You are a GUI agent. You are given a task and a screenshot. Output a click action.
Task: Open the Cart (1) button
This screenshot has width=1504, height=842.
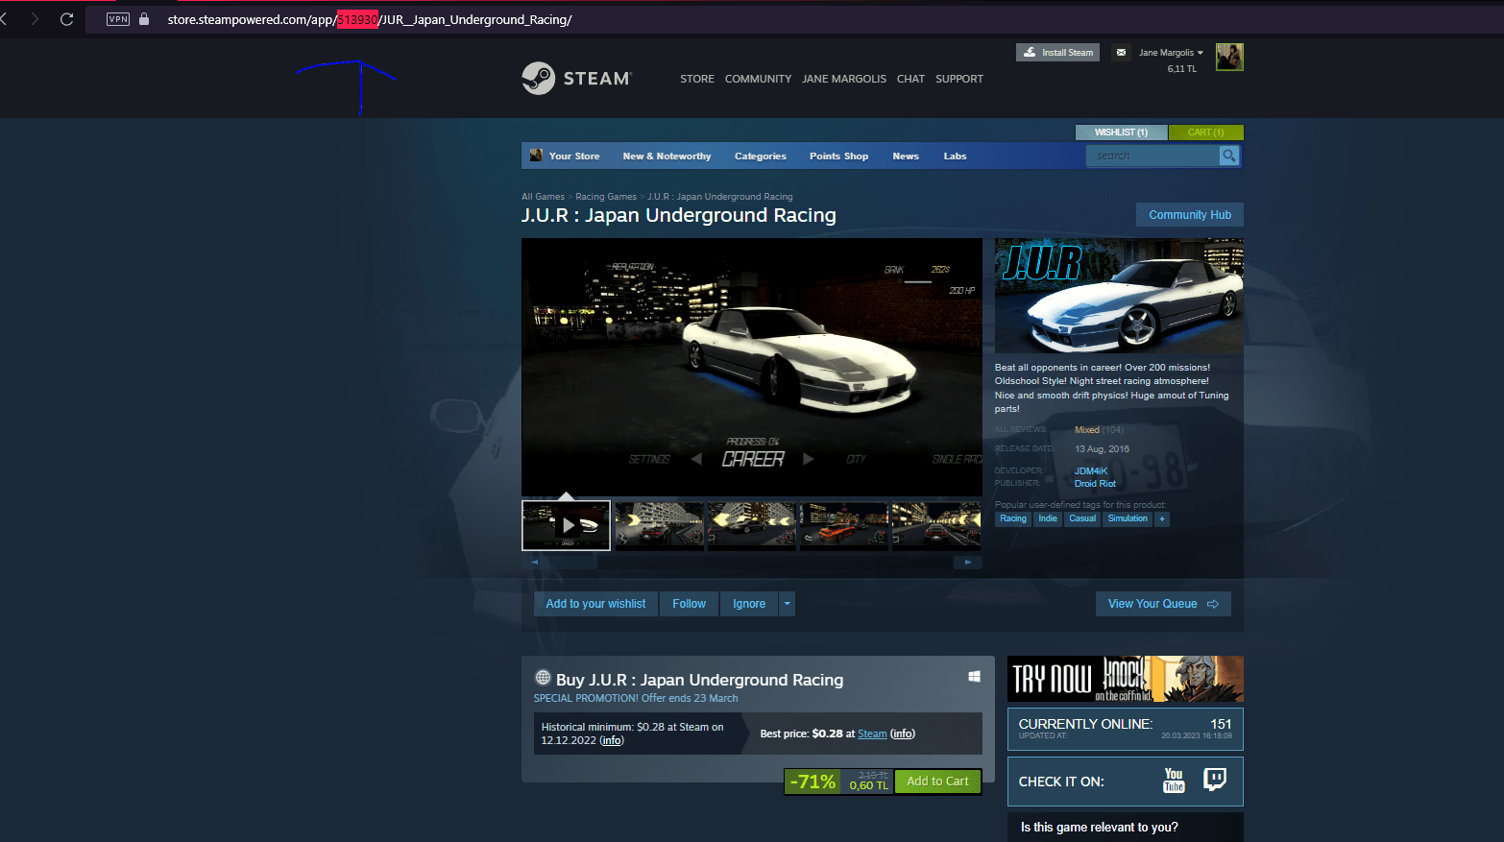tap(1205, 132)
